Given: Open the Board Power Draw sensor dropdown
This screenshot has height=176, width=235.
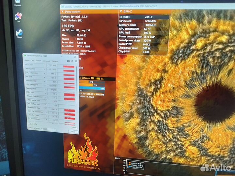Looking at the screenshot, I should click(x=46, y=109).
